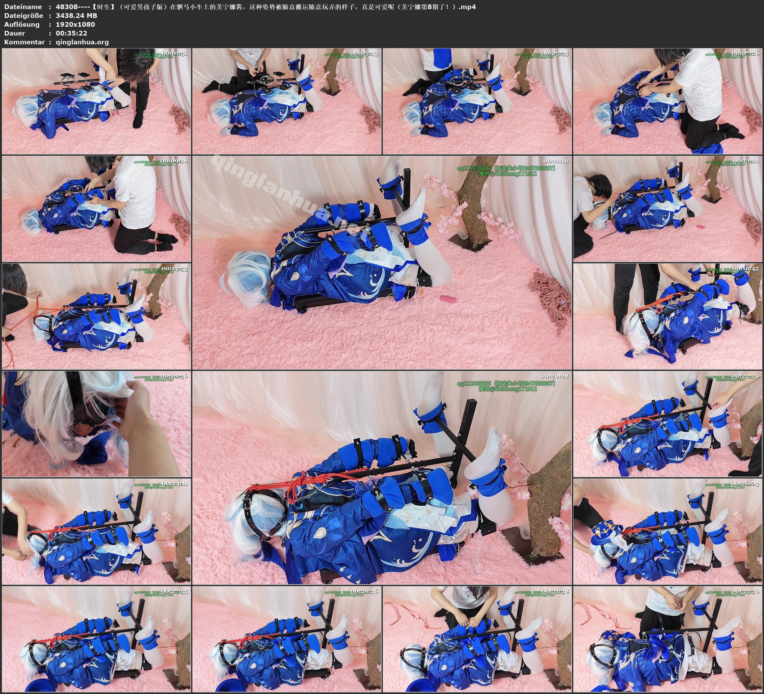
Task: Click the thumbnail timestamped 00:16:45
Action: pyautogui.click(x=667, y=316)
